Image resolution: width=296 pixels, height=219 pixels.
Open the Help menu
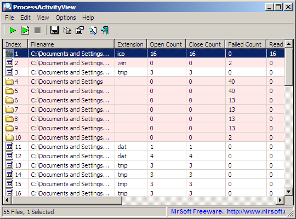pyautogui.click(x=88, y=18)
